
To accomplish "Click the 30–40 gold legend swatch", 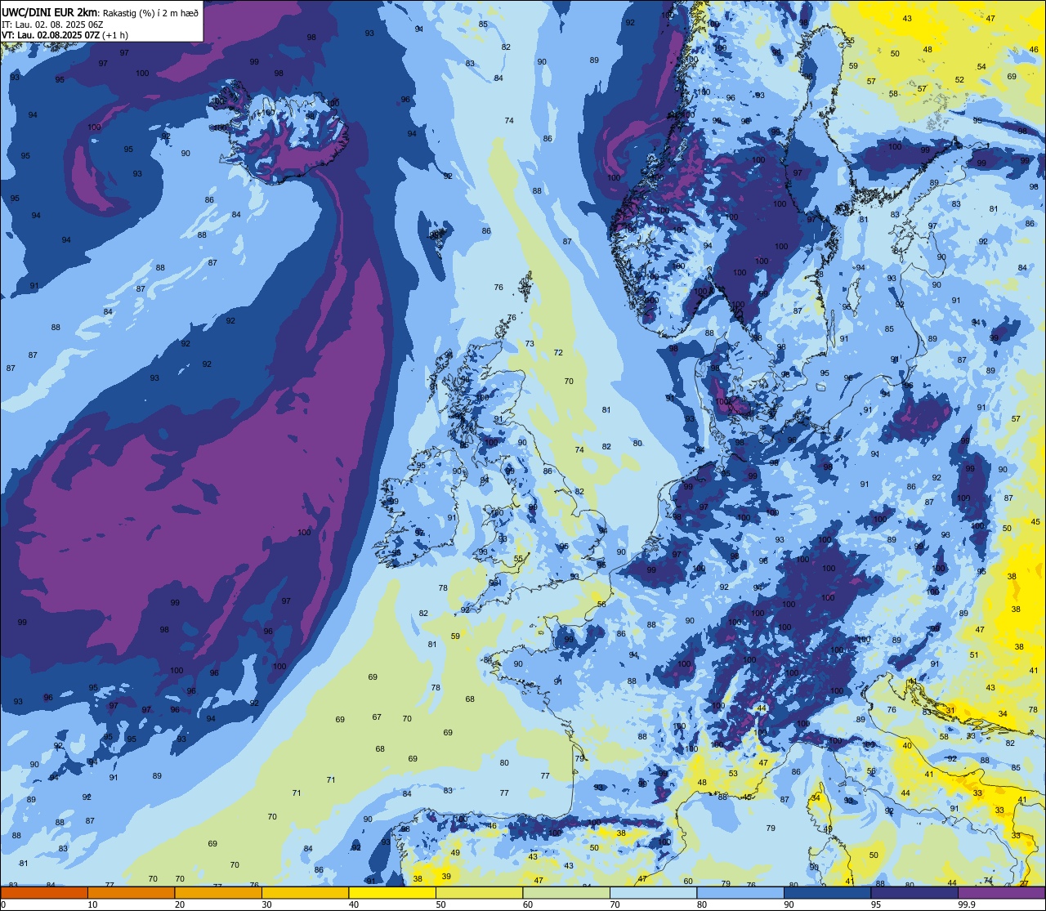I will click(305, 893).
